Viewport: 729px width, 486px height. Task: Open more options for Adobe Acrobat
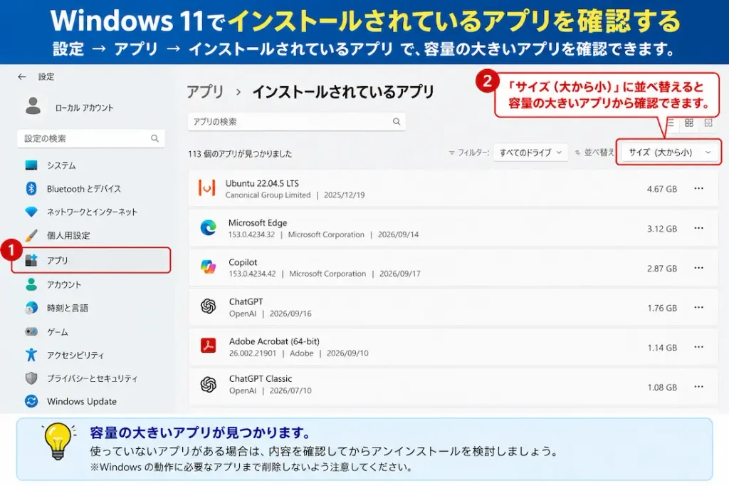point(699,347)
